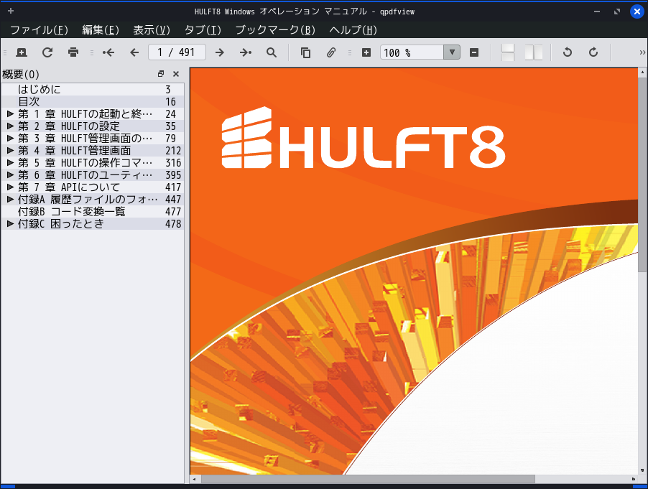This screenshot has height=489, width=648.
Task: Zoom out with minus icon
Action: (474, 52)
